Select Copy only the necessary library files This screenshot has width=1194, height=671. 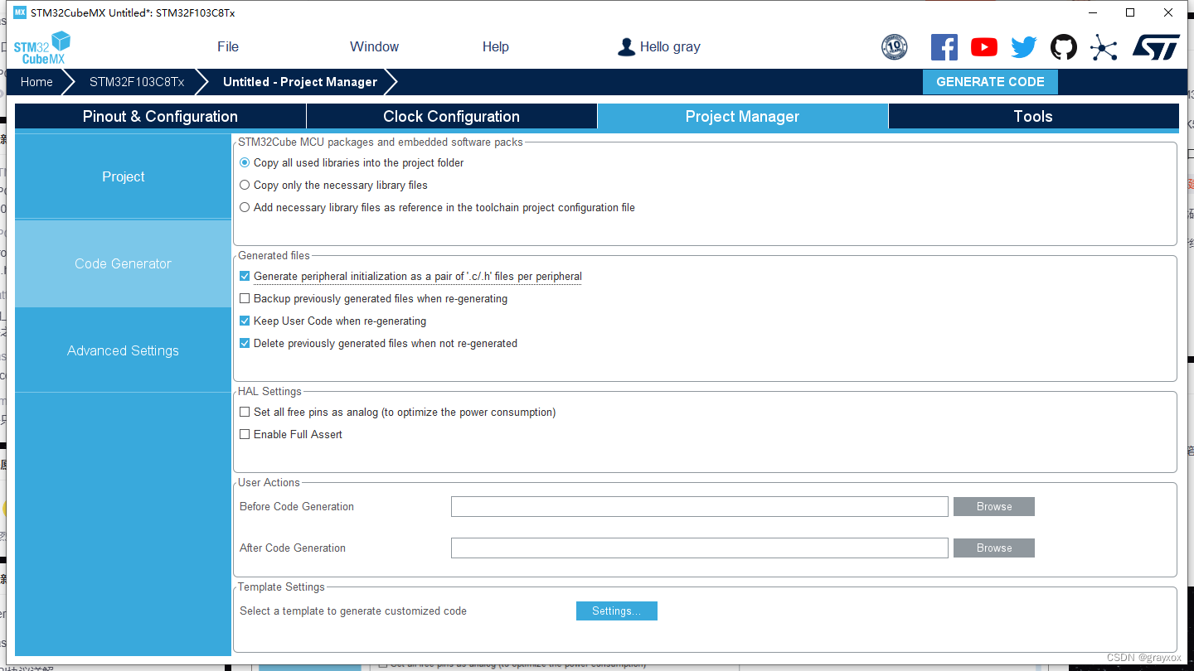[x=245, y=186]
